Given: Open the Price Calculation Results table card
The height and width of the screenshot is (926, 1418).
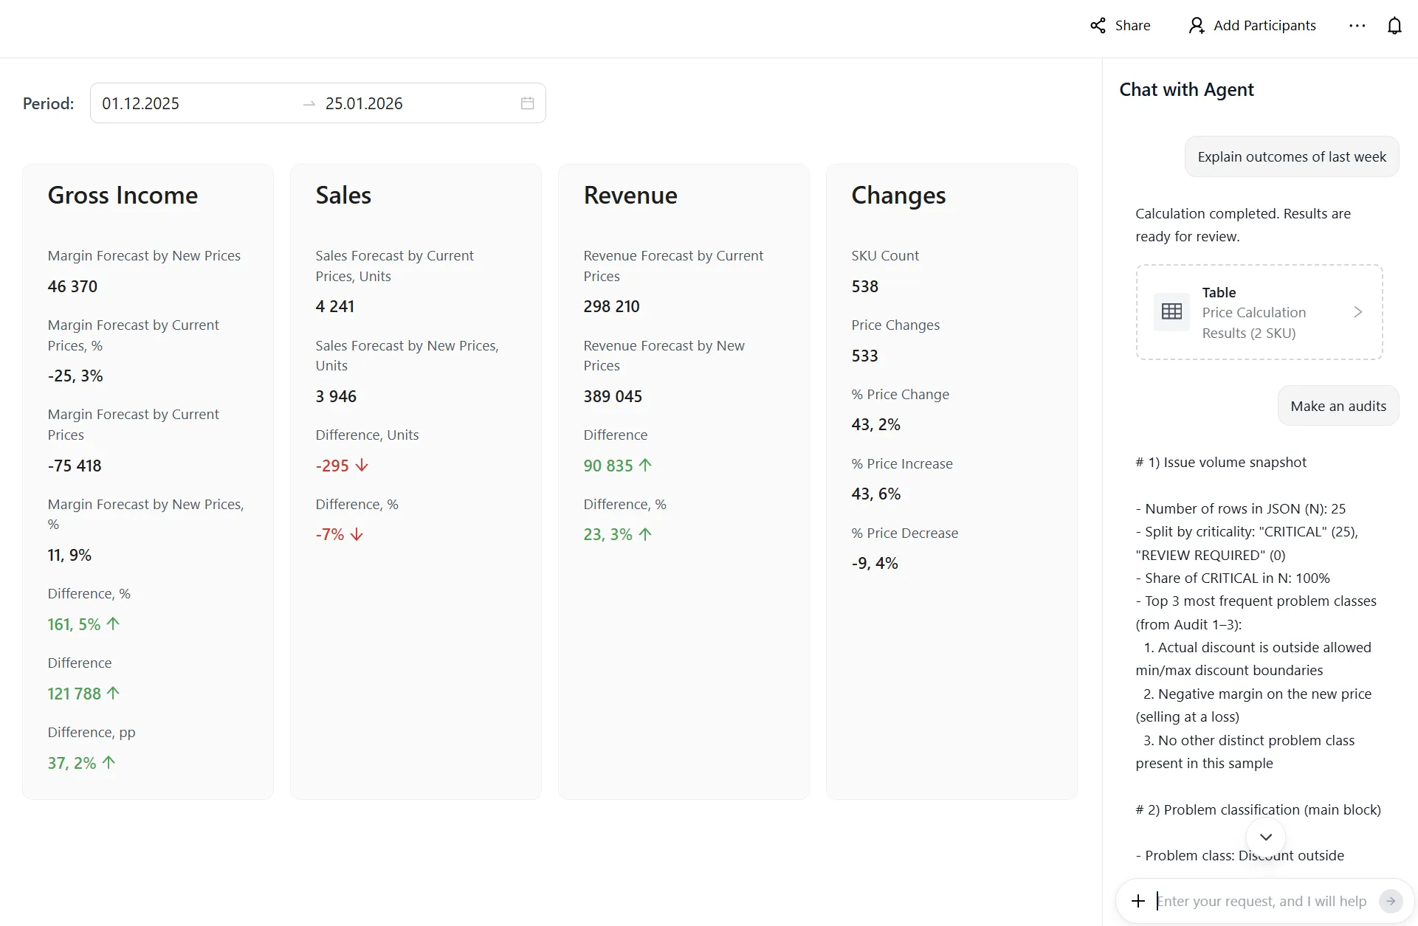Looking at the screenshot, I should (1259, 312).
